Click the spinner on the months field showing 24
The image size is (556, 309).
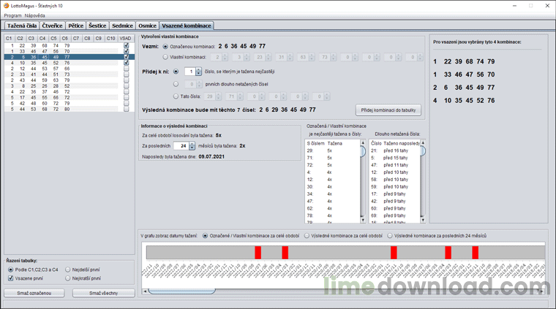(192, 146)
